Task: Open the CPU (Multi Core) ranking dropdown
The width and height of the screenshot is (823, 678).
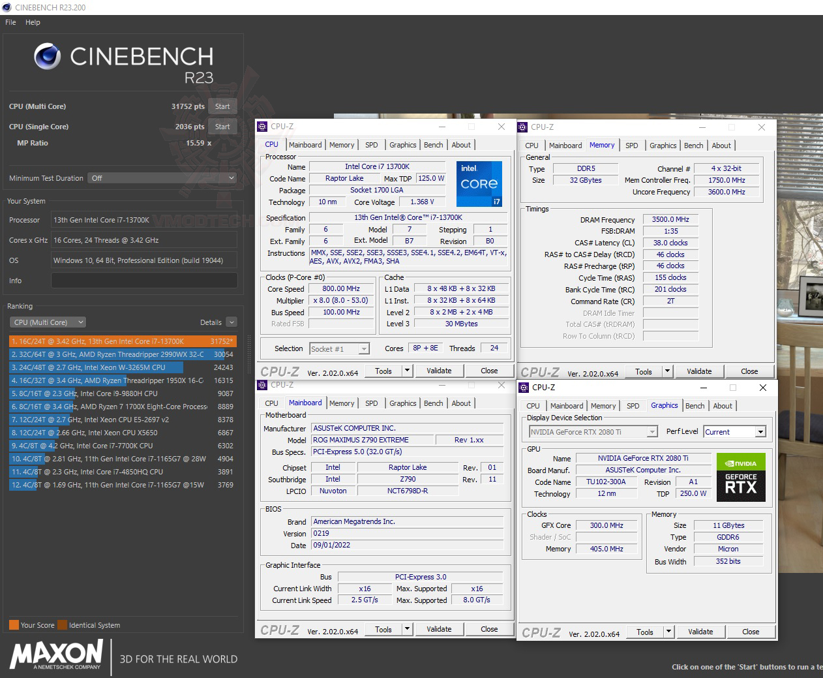Action: [48, 322]
